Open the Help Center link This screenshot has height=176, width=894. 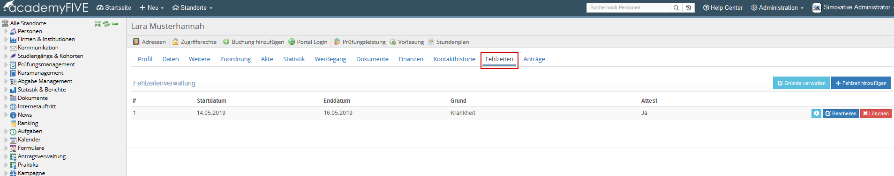723,7
